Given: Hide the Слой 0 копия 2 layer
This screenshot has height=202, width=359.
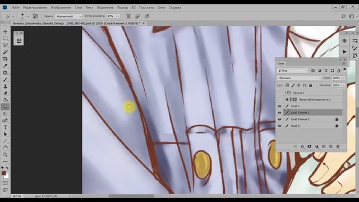Looking at the screenshot, I should pyautogui.click(x=279, y=120).
